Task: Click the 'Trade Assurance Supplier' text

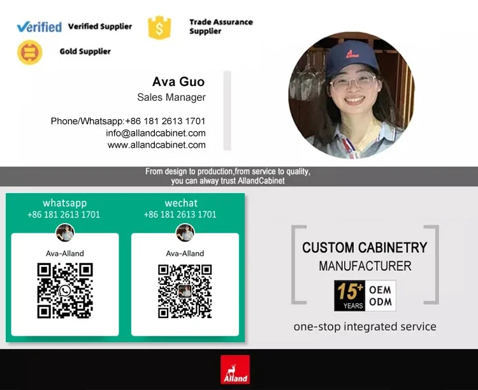Action: coord(221,27)
